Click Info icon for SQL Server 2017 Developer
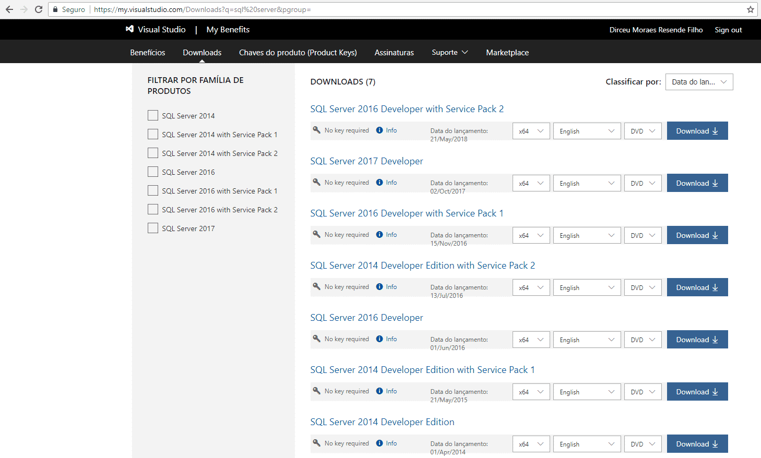 point(379,183)
